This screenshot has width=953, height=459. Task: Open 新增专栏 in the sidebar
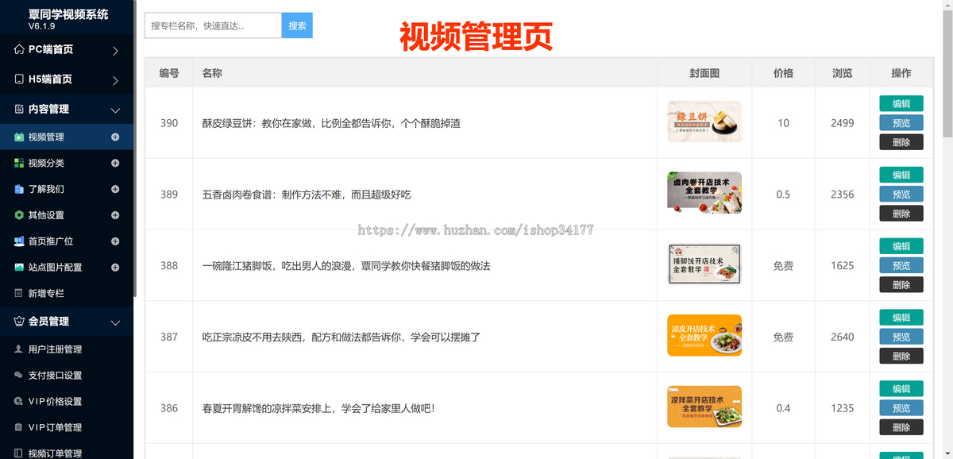pyautogui.click(x=46, y=294)
